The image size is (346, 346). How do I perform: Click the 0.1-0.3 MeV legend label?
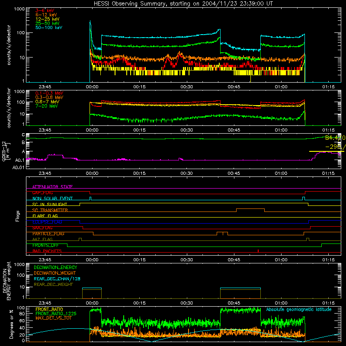pyautogui.click(x=49, y=93)
